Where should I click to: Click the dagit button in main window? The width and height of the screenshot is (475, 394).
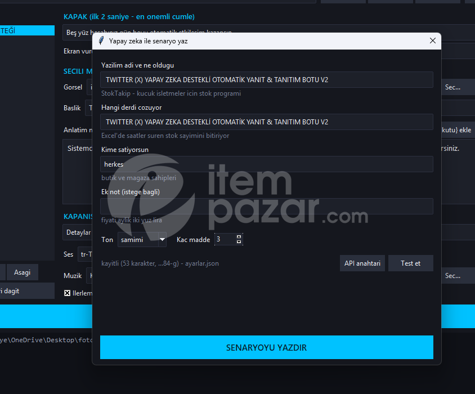(x=27, y=291)
